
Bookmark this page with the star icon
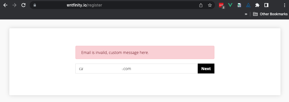(x=210, y=5)
